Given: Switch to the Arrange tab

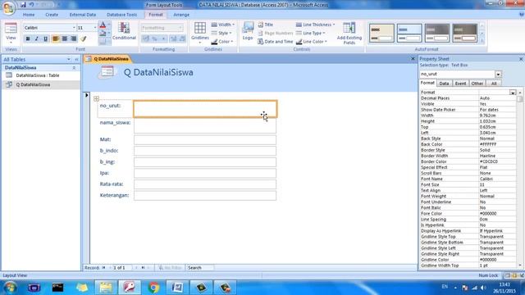Looking at the screenshot, I should coord(181,15).
